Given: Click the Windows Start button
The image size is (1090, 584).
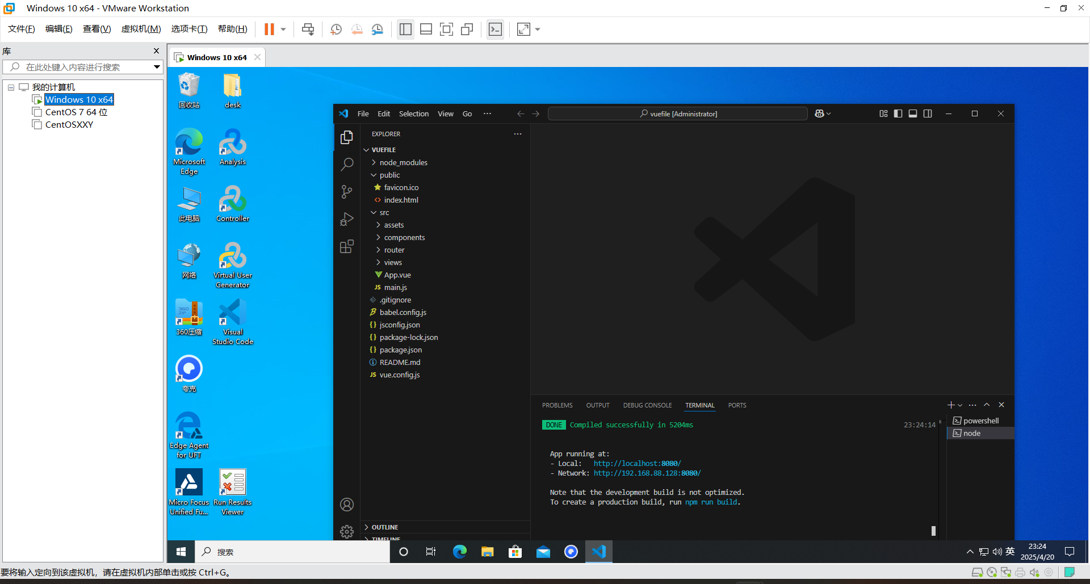Looking at the screenshot, I should pos(181,552).
